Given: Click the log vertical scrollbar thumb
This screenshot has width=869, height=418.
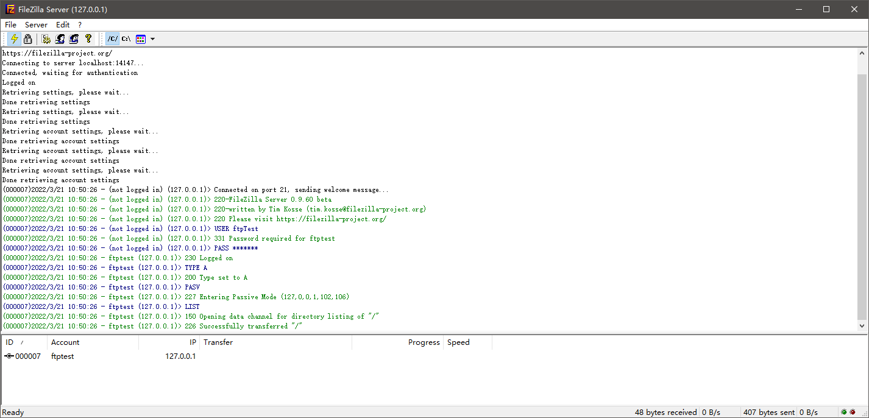Looking at the screenshot, I should (x=862, y=197).
